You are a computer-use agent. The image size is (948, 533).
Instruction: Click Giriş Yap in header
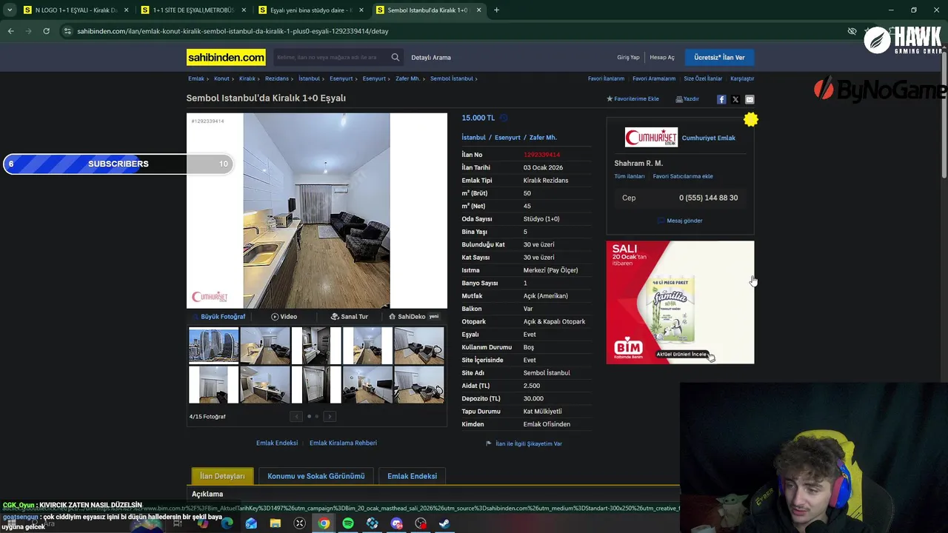pos(628,58)
